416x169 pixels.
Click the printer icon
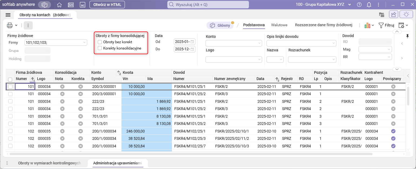[x=10, y=25]
